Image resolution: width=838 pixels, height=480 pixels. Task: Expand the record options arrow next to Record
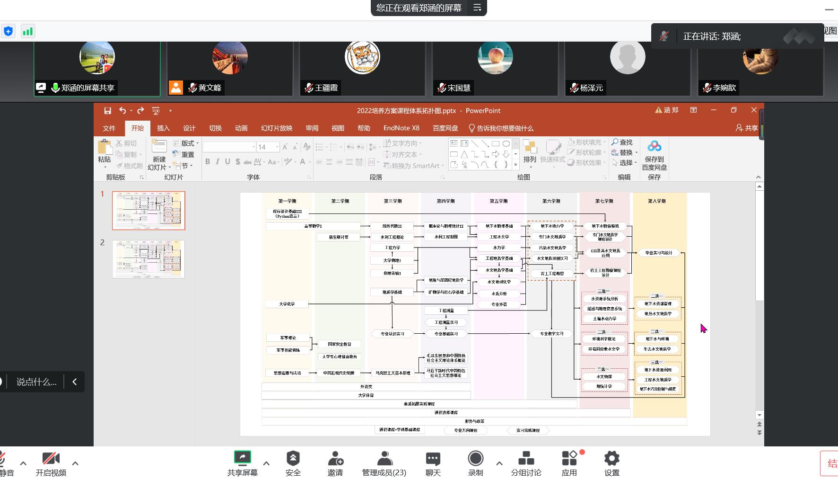499,463
